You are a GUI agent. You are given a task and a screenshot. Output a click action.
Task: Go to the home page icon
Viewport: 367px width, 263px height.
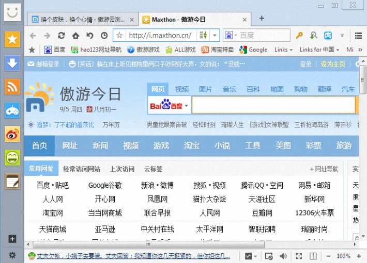75,36
